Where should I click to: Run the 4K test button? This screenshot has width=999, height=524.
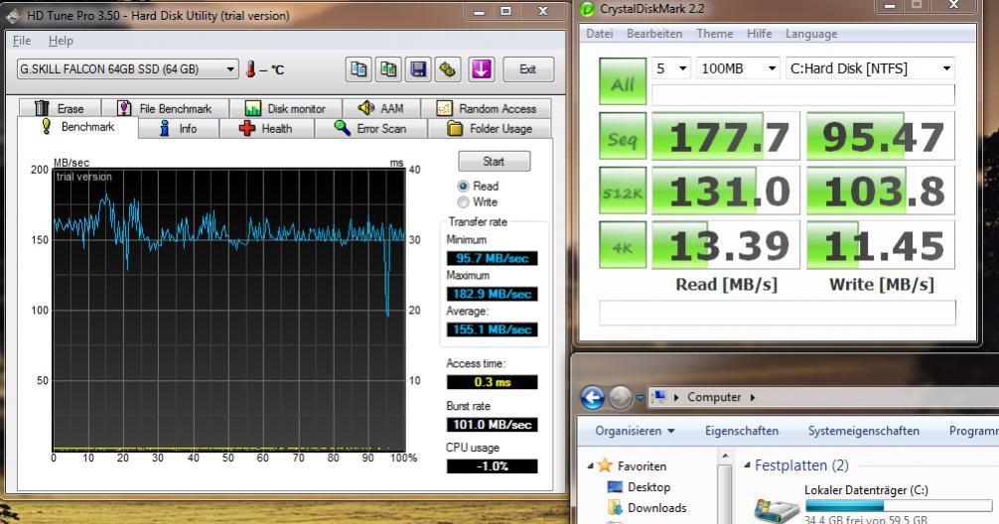pos(623,245)
